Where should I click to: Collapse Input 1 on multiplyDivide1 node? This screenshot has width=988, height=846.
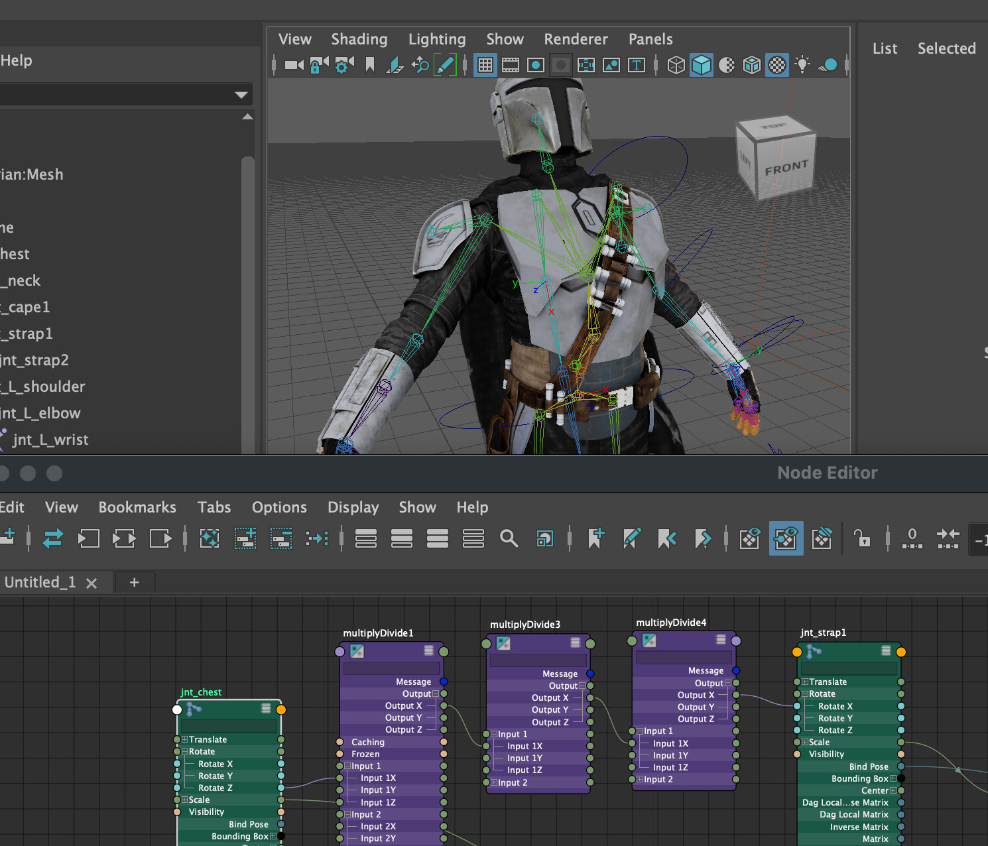click(x=347, y=766)
